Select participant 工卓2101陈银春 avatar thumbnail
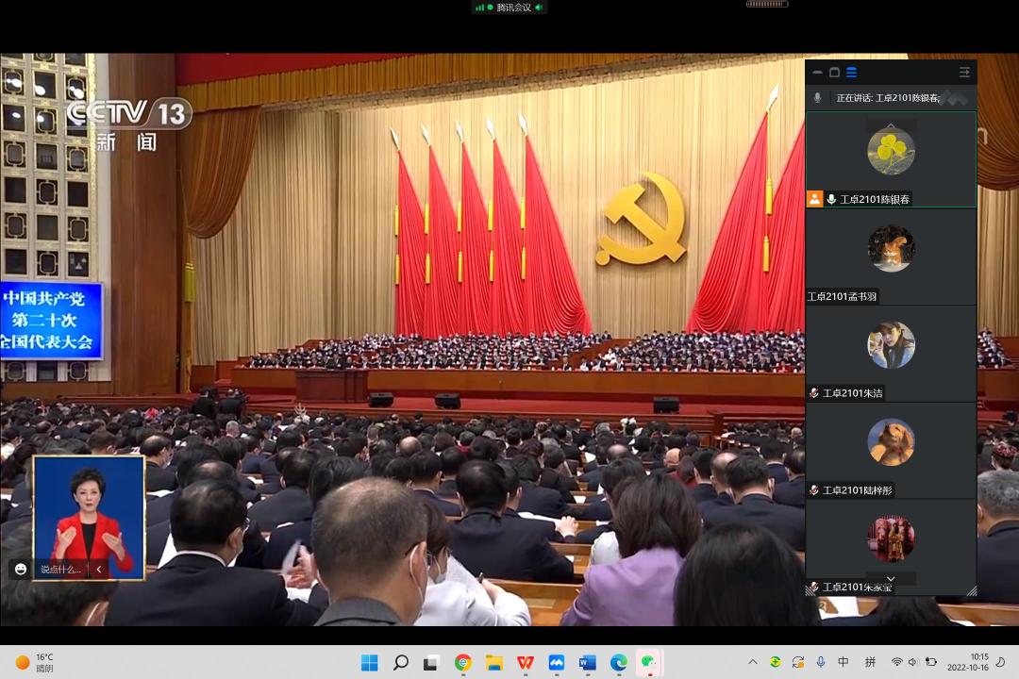1019x679 pixels. point(891,151)
